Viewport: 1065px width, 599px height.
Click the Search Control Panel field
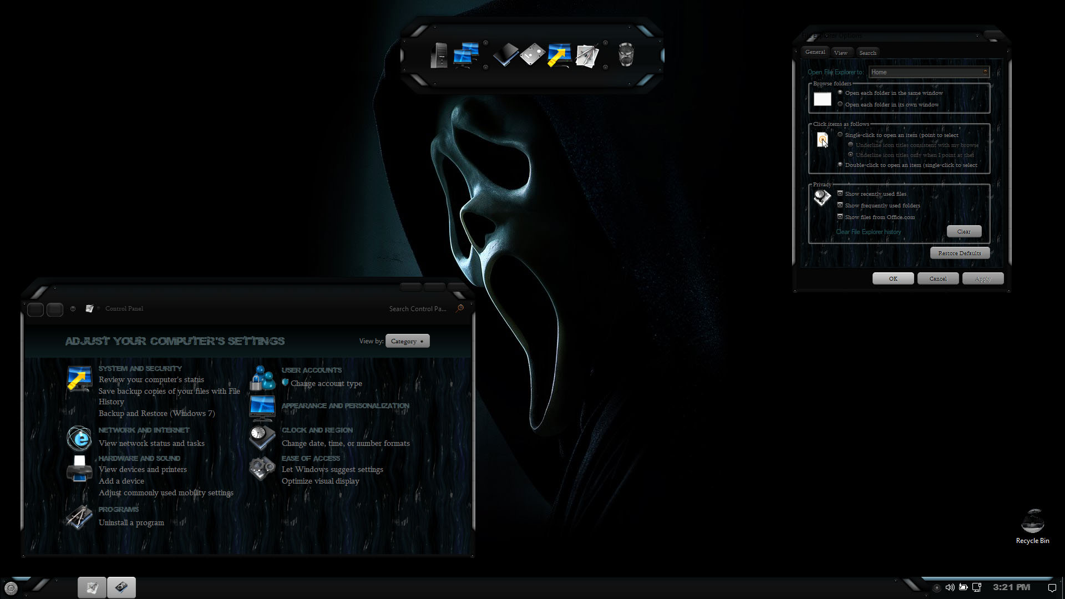tap(419, 309)
